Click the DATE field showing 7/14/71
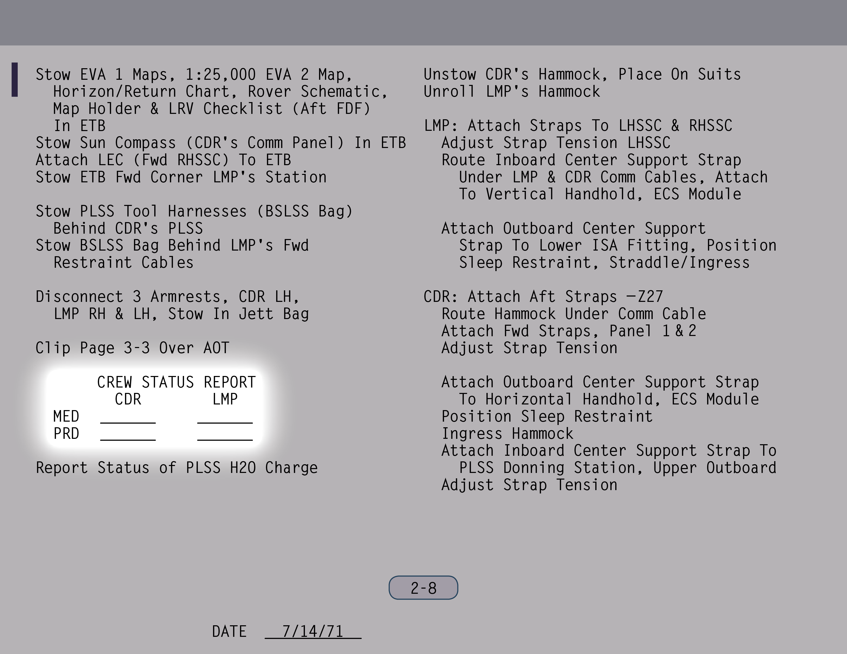The image size is (847, 654). click(x=313, y=631)
